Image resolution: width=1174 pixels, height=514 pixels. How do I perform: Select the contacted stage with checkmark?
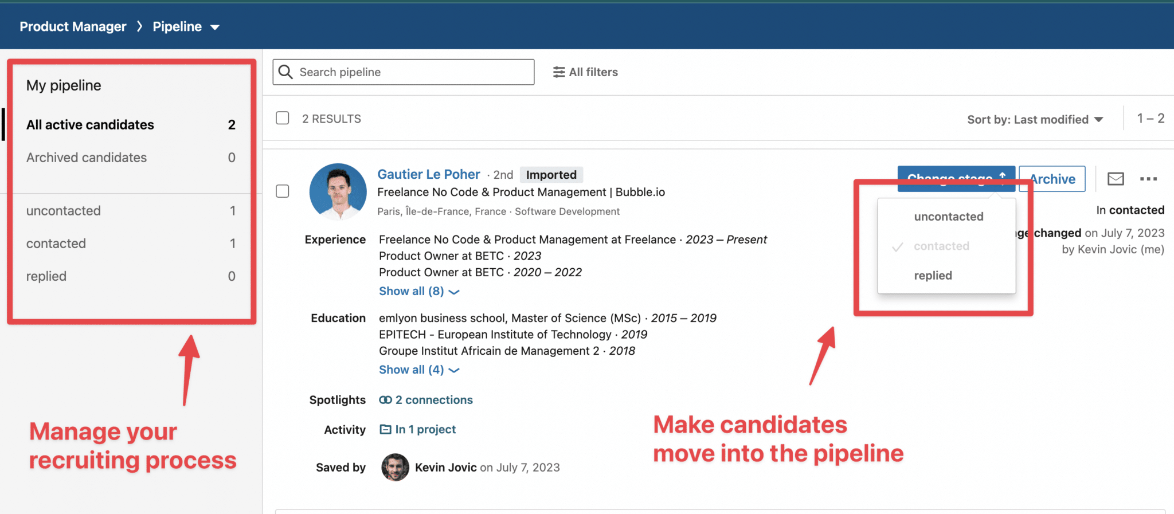[941, 246]
